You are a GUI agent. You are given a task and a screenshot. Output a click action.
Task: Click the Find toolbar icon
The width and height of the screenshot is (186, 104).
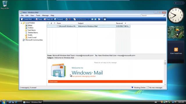[99, 19]
